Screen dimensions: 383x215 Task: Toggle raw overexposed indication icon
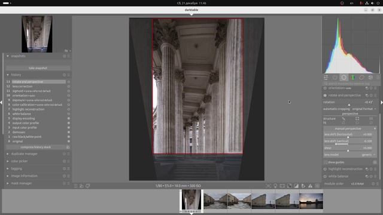(289, 186)
